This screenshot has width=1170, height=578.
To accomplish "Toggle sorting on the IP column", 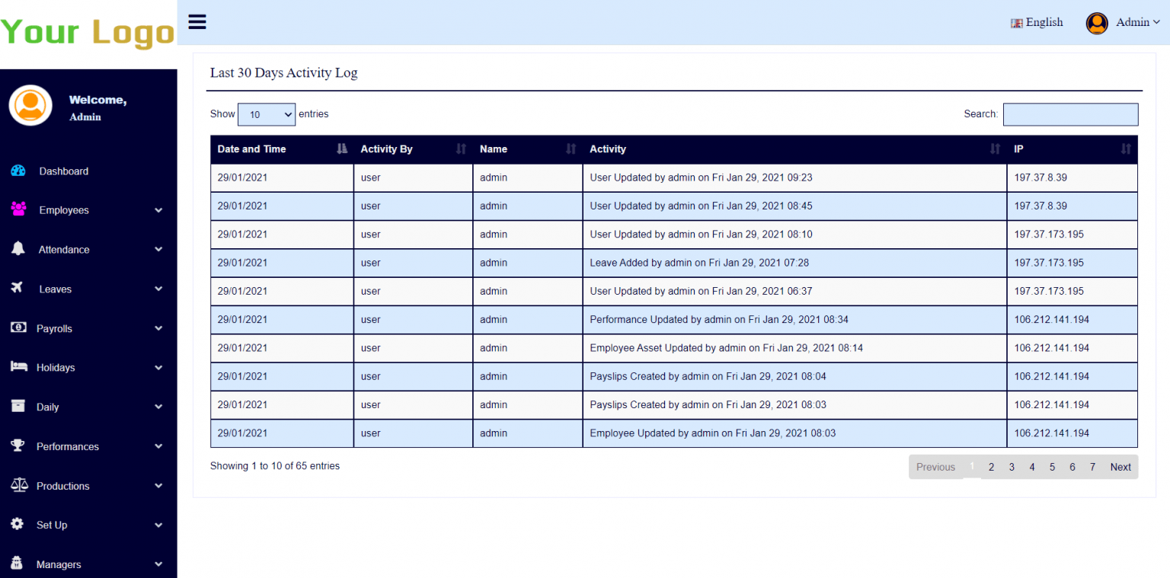I will click(x=1125, y=149).
